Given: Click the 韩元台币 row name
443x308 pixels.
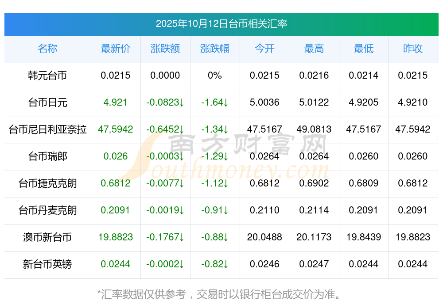Looking at the screenshot, I should [47, 76].
